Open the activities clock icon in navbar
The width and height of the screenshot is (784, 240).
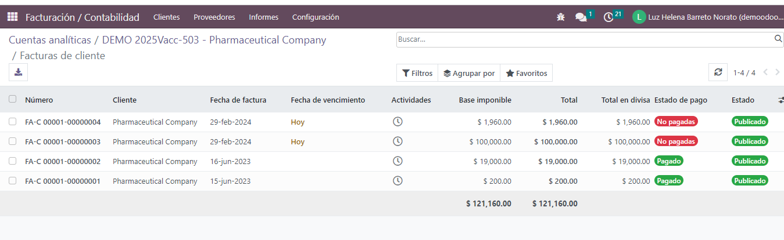coord(608,17)
